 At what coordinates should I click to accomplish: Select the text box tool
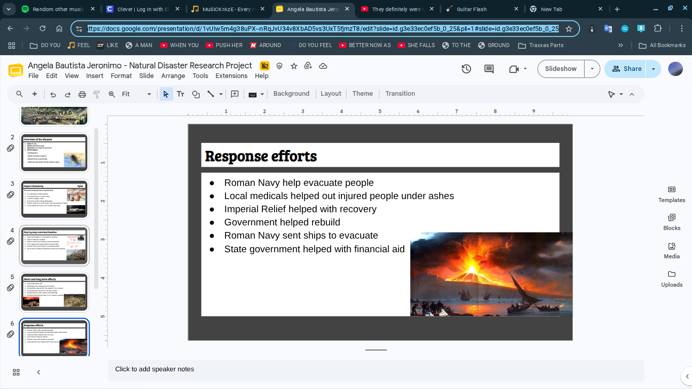(180, 94)
